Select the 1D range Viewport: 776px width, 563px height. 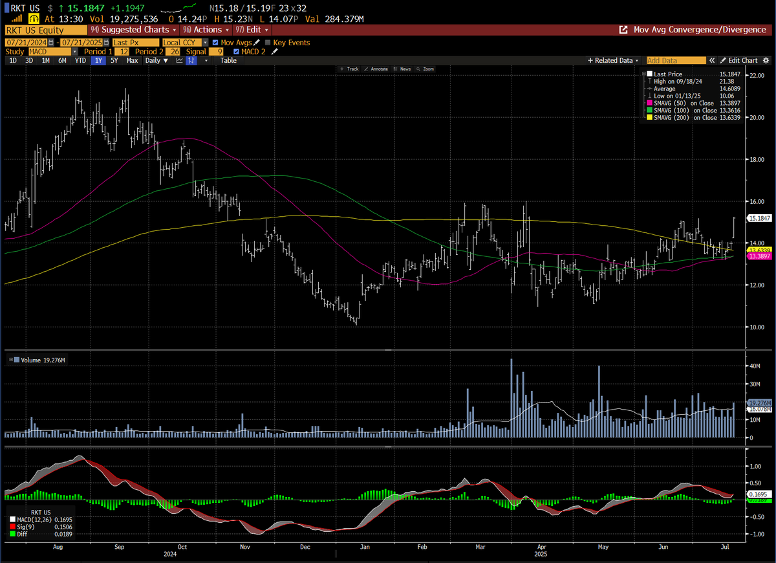pos(13,60)
